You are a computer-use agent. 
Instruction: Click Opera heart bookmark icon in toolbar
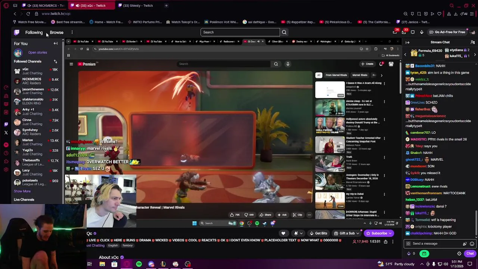click(x=439, y=14)
